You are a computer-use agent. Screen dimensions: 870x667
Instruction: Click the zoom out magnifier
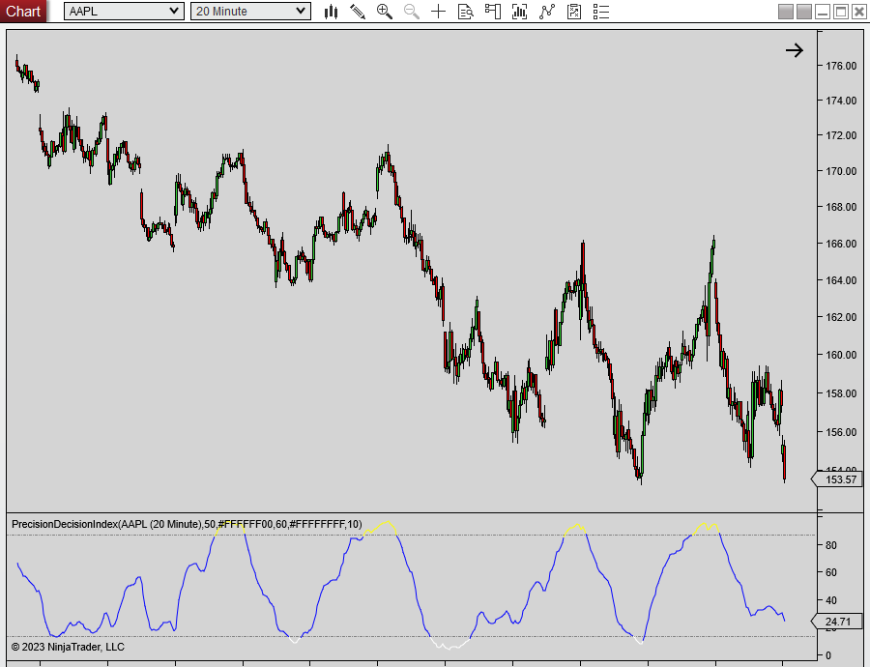412,12
